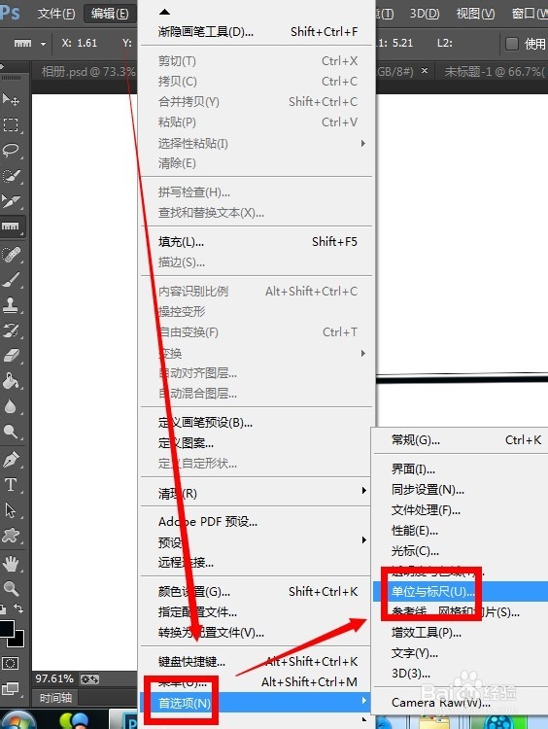548x729 pixels.
Task: Select the Paint Bucket tool
Action: click(x=11, y=381)
